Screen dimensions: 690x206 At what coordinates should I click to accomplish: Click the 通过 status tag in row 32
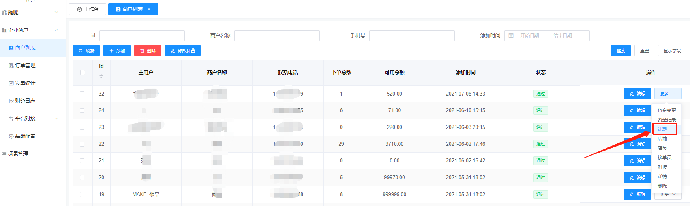[541, 94]
